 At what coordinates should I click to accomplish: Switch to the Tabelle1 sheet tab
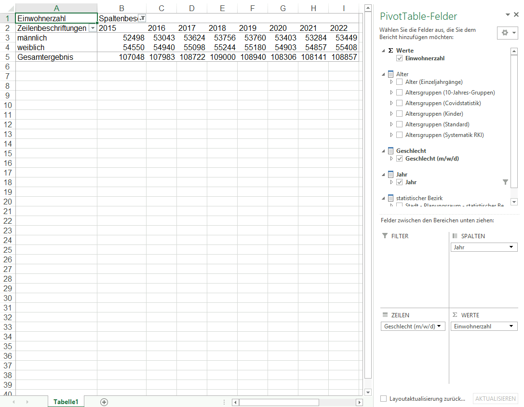click(66, 402)
